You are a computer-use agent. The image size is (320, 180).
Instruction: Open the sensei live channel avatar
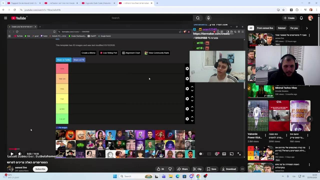(x=10, y=169)
